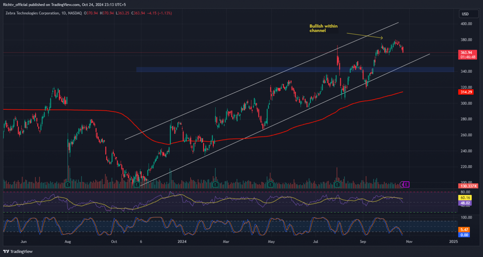Click the Zebra Technologies Corporation symbol title

pos(32,13)
